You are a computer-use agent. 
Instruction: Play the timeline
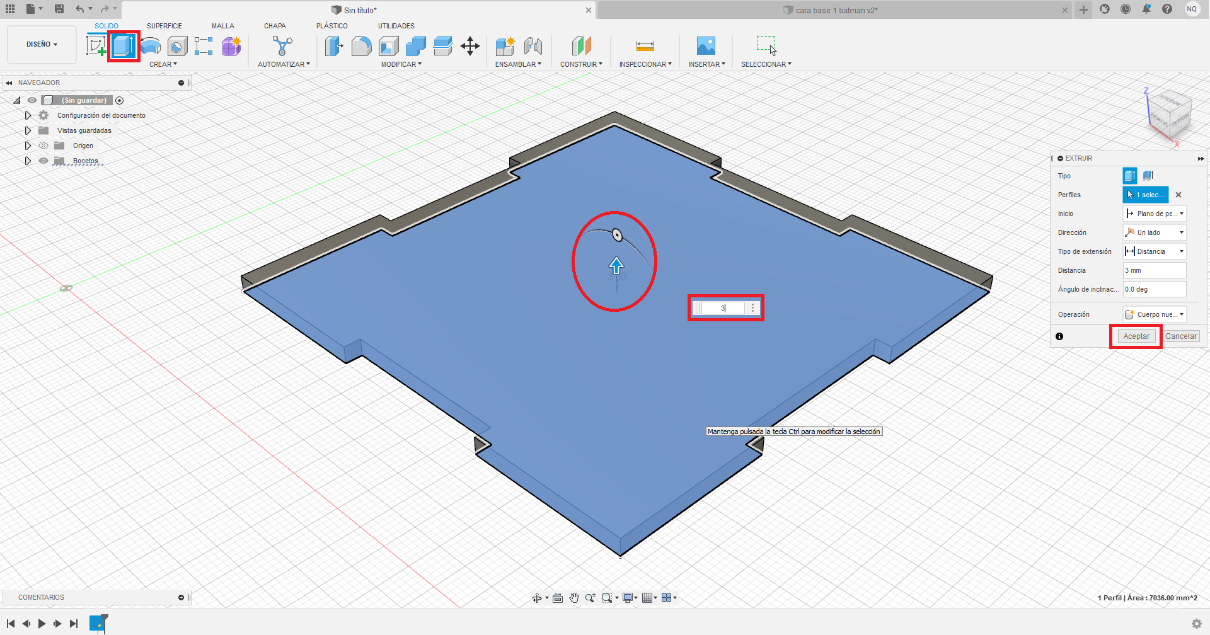[42, 624]
